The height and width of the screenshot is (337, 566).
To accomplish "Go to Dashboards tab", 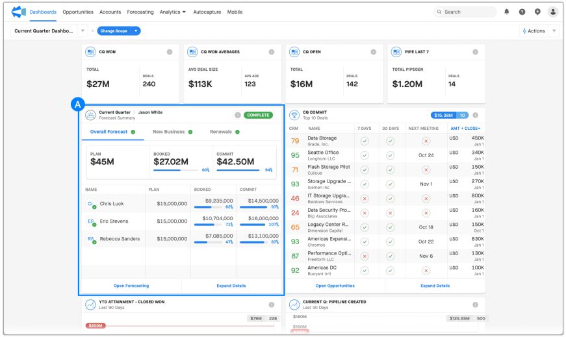I will (43, 12).
